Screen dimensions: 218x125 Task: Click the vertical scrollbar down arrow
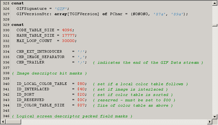click(x=215, y=117)
